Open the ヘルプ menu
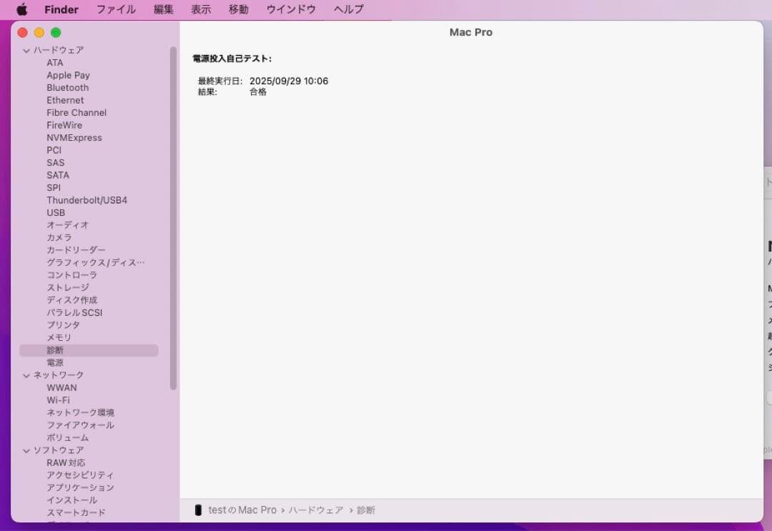Image resolution: width=772 pixels, height=531 pixels. pos(349,9)
